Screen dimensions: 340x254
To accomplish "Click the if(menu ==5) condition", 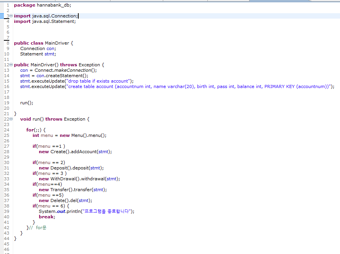I will click(48, 195).
